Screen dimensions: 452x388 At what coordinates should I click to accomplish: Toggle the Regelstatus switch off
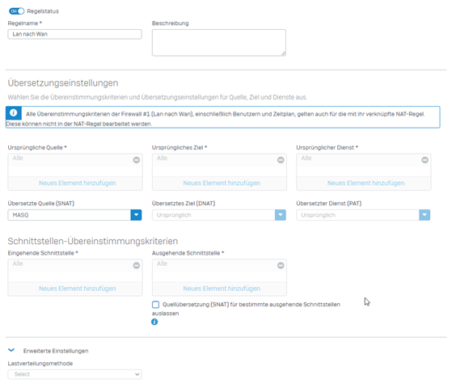tap(16, 11)
